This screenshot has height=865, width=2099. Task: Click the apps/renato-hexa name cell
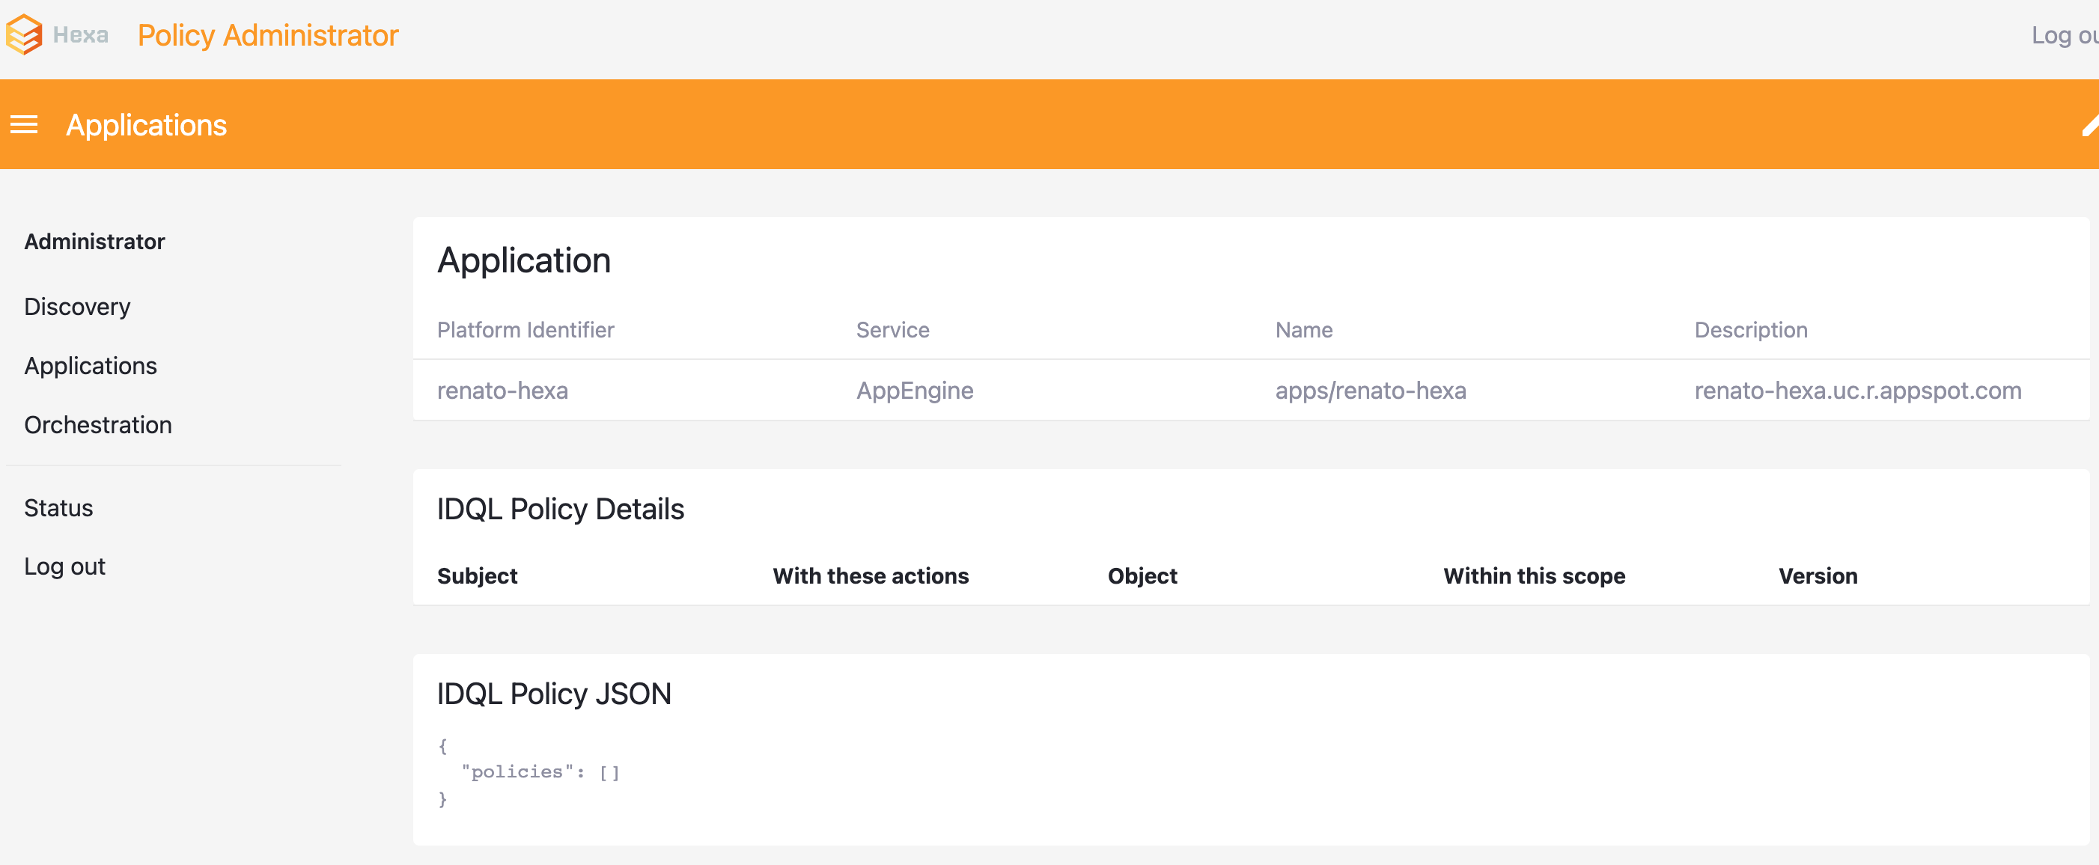click(x=1371, y=390)
